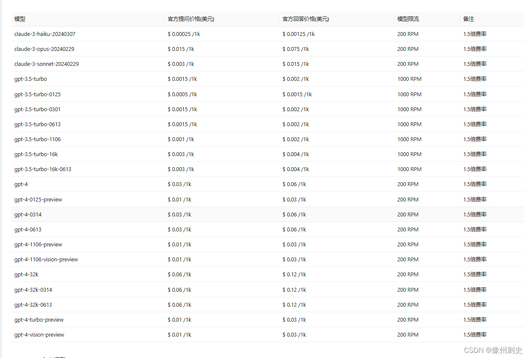The width and height of the screenshot is (529, 358).
Task: Click gpt-4-32k answer price $ 0.12 /1k
Action: coord(294,274)
